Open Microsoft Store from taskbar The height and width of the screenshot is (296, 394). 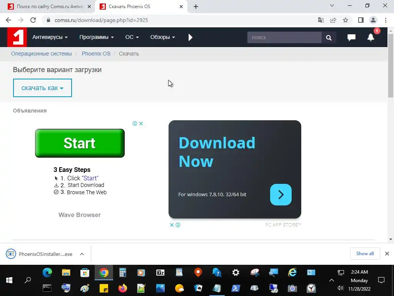pyautogui.click(x=85, y=272)
